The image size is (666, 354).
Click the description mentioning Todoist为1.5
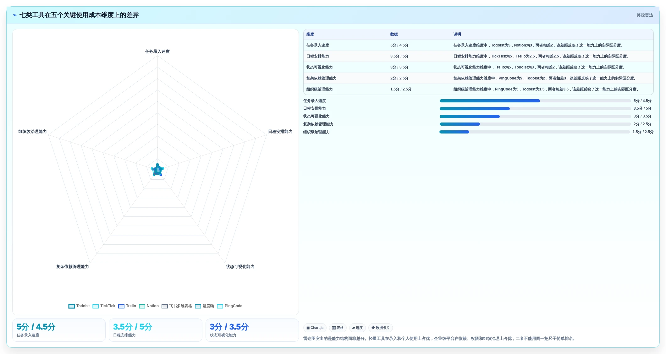(547, 90)
